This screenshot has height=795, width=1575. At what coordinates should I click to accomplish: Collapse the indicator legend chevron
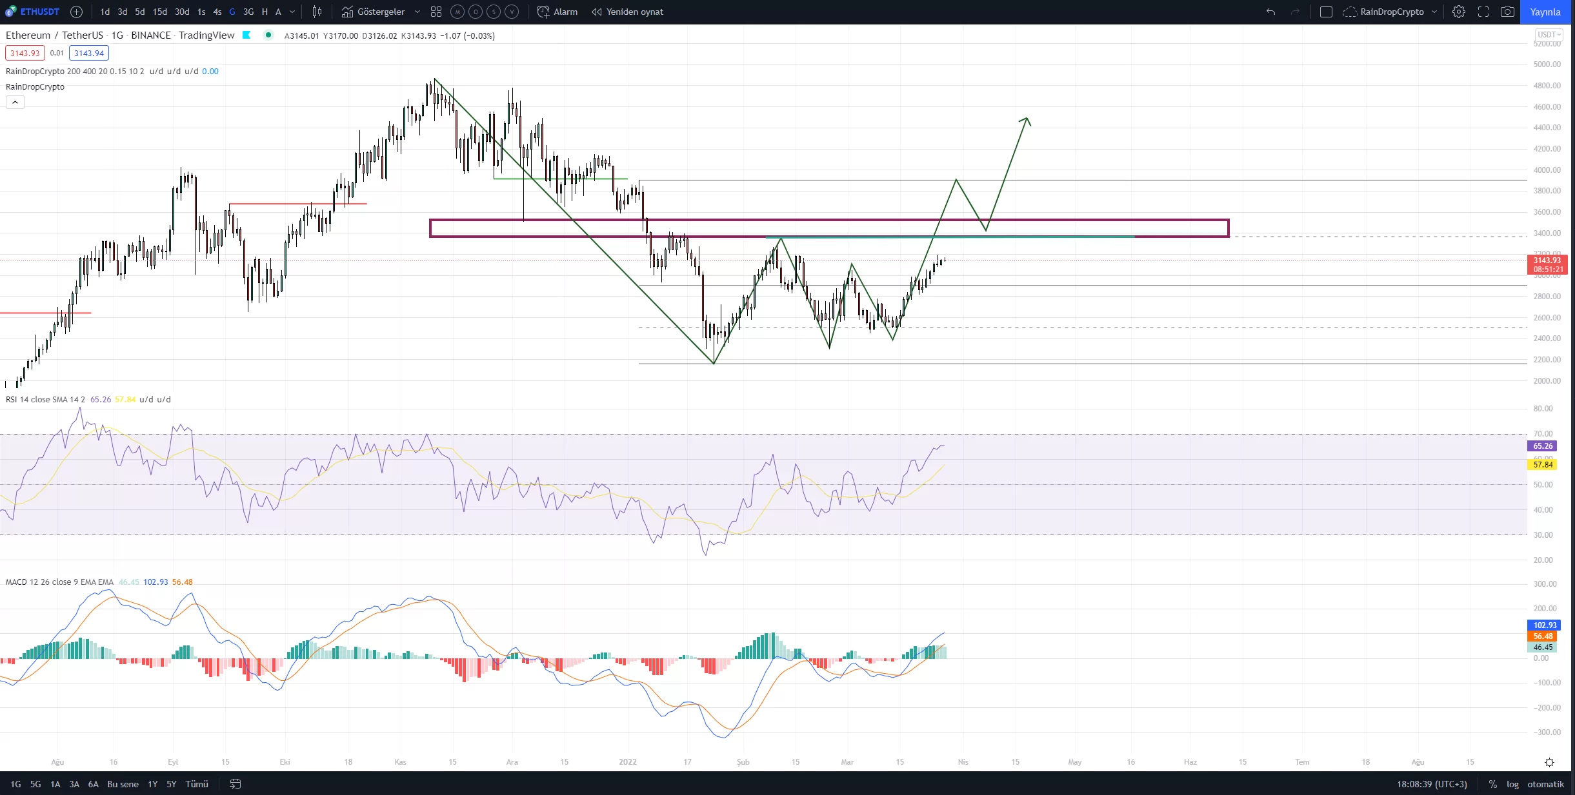pos(15,102)
